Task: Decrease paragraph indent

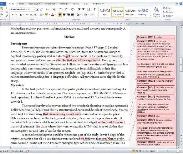Action: [79, 9]
